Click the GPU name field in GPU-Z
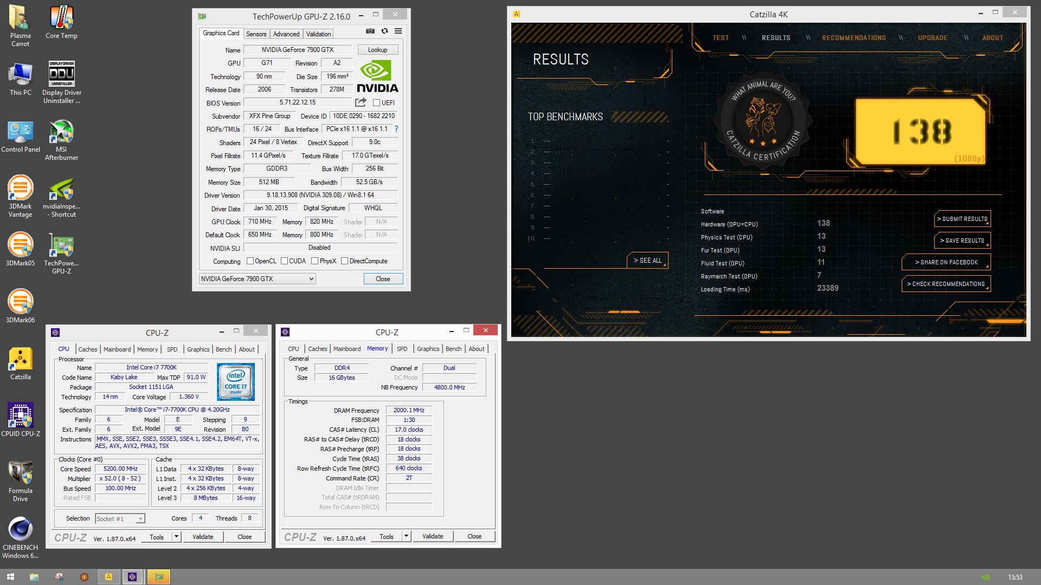The width and height of the screenshot is (1041, 585). 298,49
